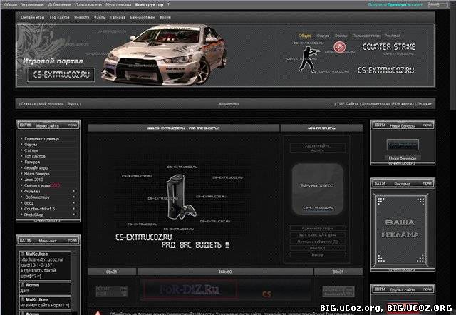Image resolution: width=456 pixels, height=315 pixels.
Task: Click the admin bar slider control
Action: [x=438, y=5]
